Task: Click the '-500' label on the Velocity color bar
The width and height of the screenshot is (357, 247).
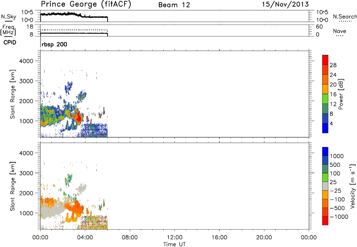Action: coord(337,208)
